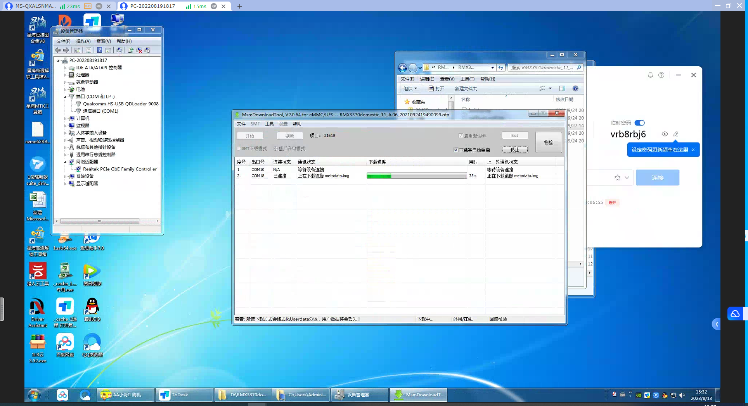Screen dimensions: 748x406
Task: Click the Device Manager forward arrow toolbar icon
Action: pyautogui.click(x=66, y=50)
